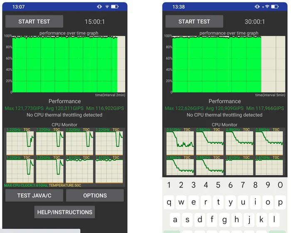Screen dimensions: 291x233
Task: Tap the Wi-Fi icon in the right status bar
Action: point(267,7)
